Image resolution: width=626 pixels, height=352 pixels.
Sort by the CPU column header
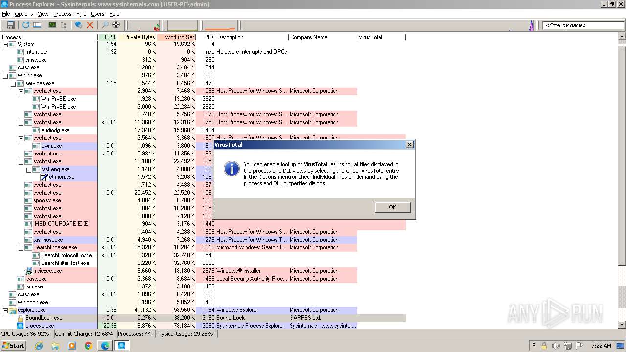coord(108,37)
